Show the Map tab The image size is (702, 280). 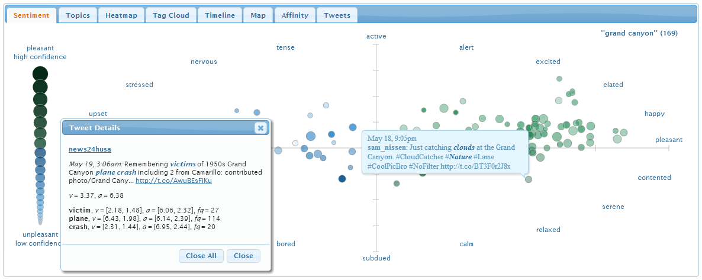click(258, 15)
